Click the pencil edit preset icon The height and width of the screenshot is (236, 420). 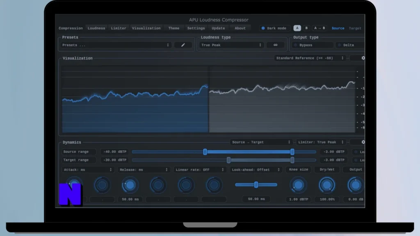pos(183,45)
